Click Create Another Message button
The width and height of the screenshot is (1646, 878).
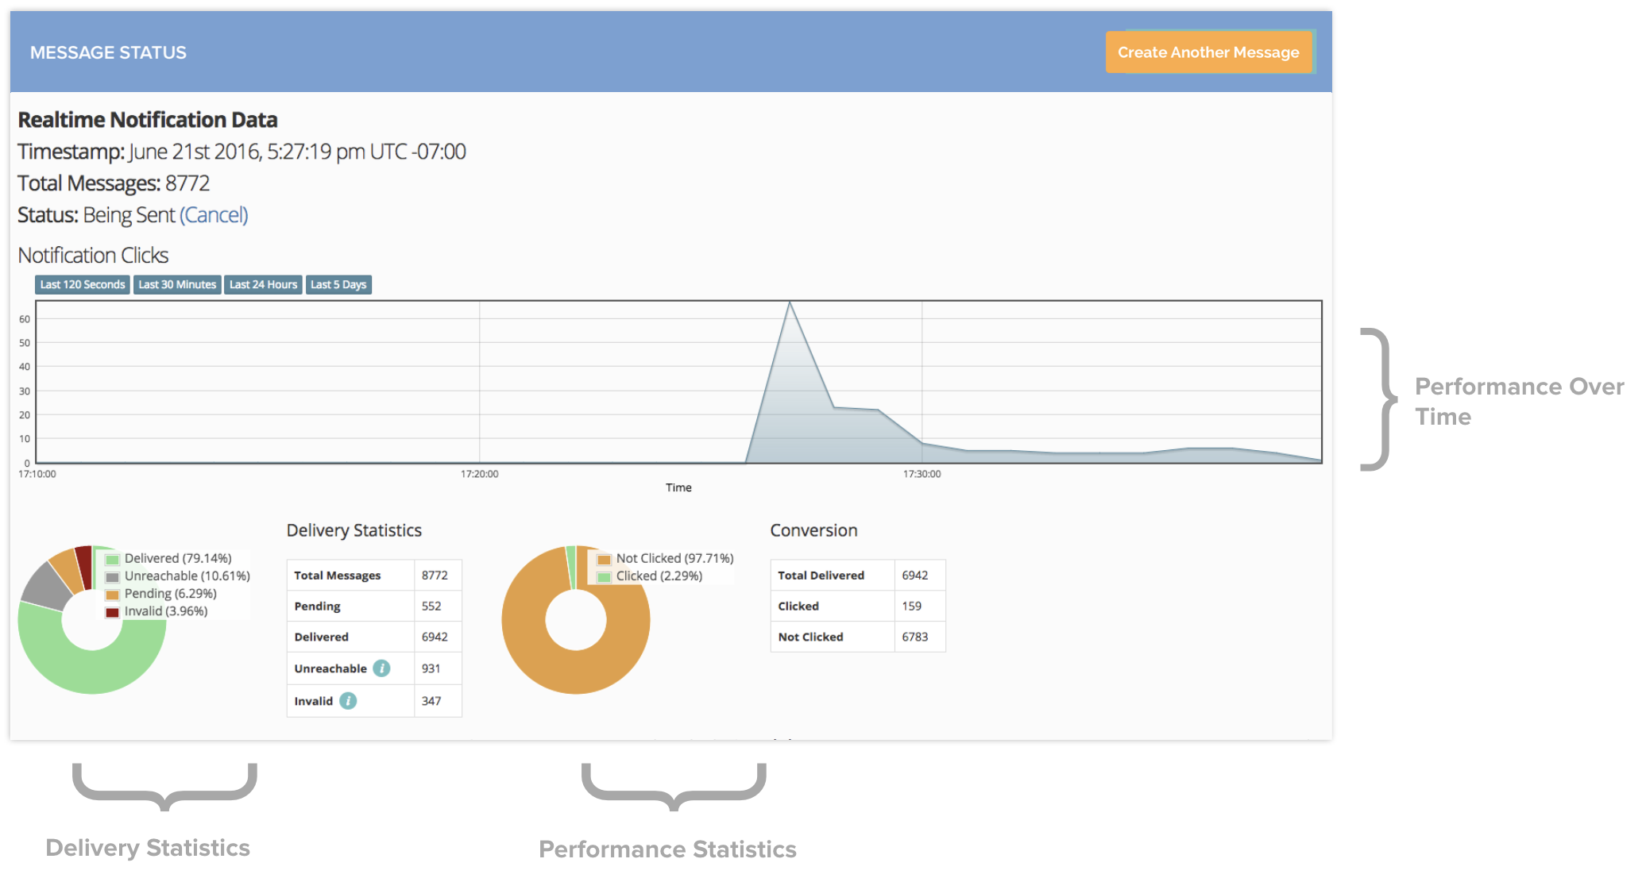pos(1207,52)
